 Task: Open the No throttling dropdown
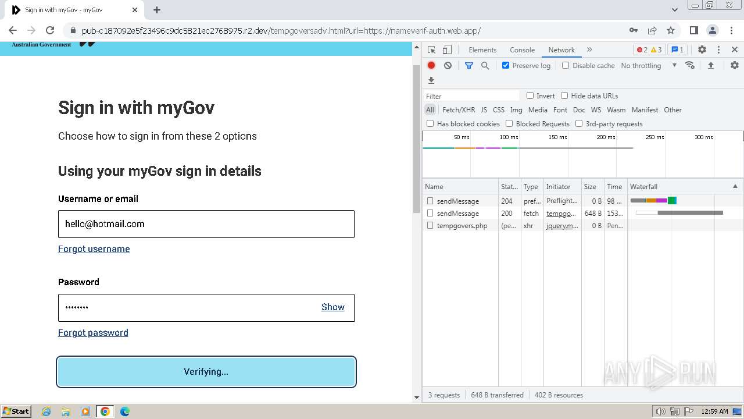(x=649, y=66)
